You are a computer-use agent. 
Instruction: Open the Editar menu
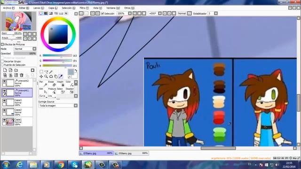[24, 8]
